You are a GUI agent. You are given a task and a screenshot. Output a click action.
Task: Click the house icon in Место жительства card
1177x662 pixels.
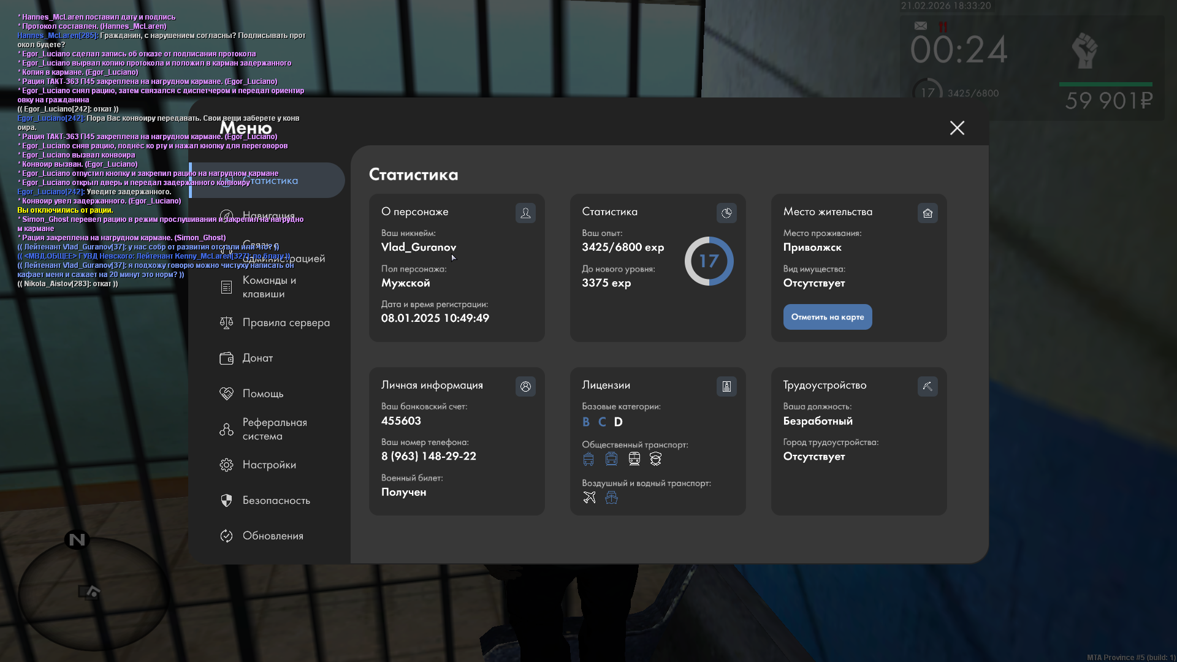[x=928, y=213]
